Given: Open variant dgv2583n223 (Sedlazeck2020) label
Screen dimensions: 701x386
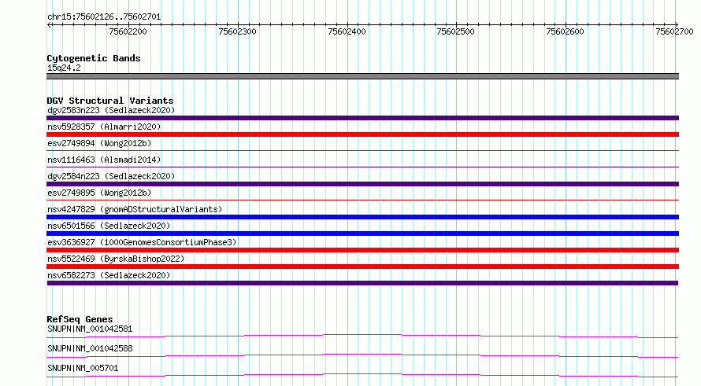Looking at the screenshot, I should 111,110.
